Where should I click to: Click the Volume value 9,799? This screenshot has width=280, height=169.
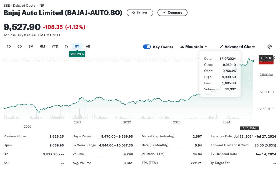[x=128, y=154]
